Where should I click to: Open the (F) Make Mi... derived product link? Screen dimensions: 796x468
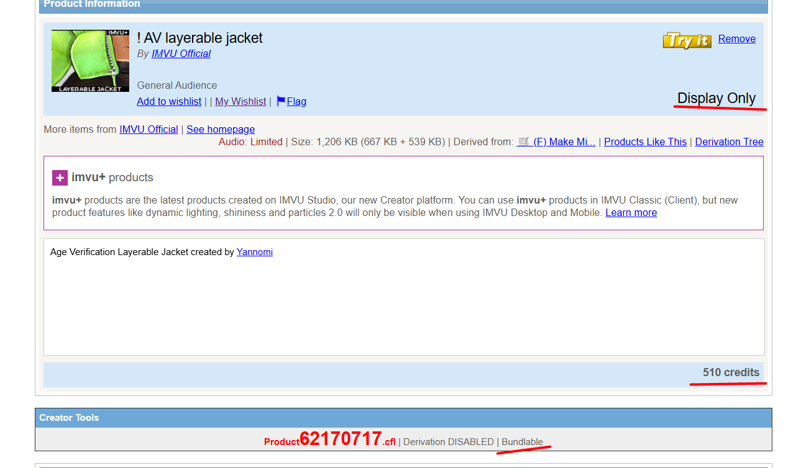point(564,142)
